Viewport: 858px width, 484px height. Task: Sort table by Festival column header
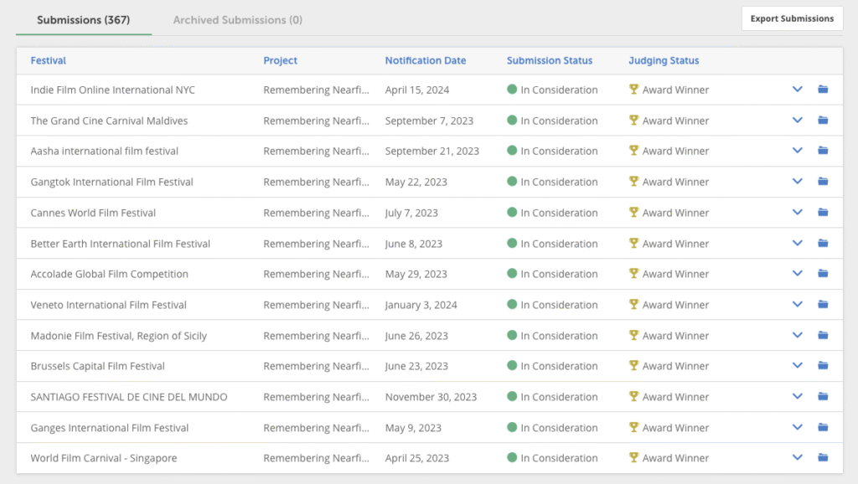click(48, 60)
